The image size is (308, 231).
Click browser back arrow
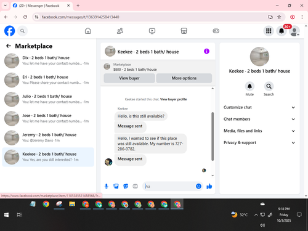[x=6, y=17]
